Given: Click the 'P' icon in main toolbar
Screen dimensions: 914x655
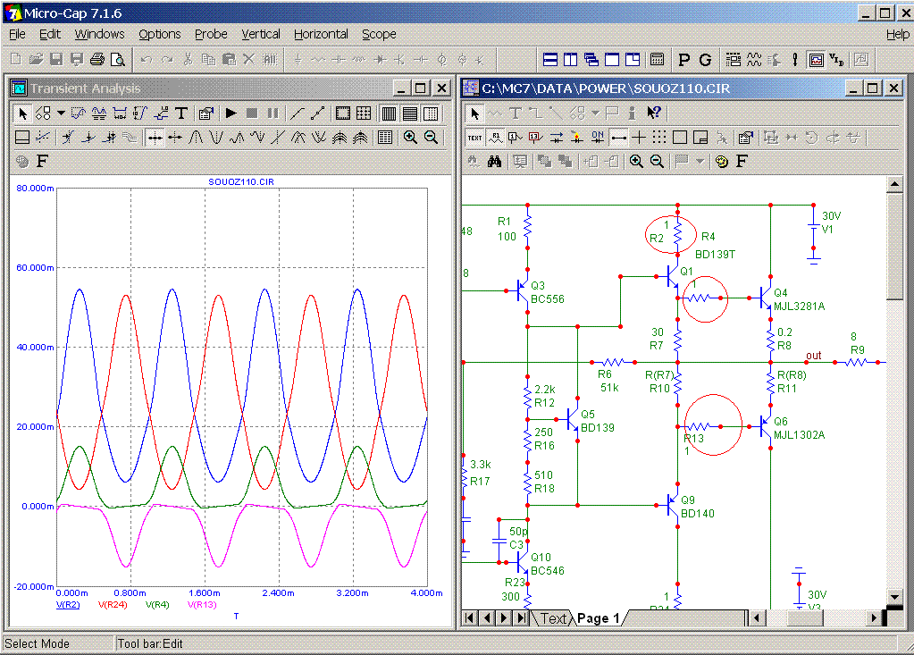Looking at the screenshot, I should 684,60.
